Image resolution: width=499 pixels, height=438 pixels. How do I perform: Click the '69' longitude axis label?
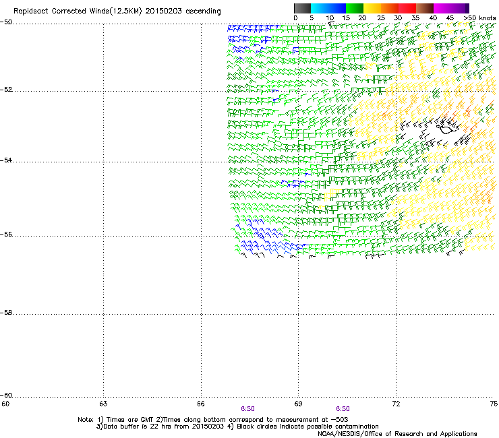(x=298, y=404)
